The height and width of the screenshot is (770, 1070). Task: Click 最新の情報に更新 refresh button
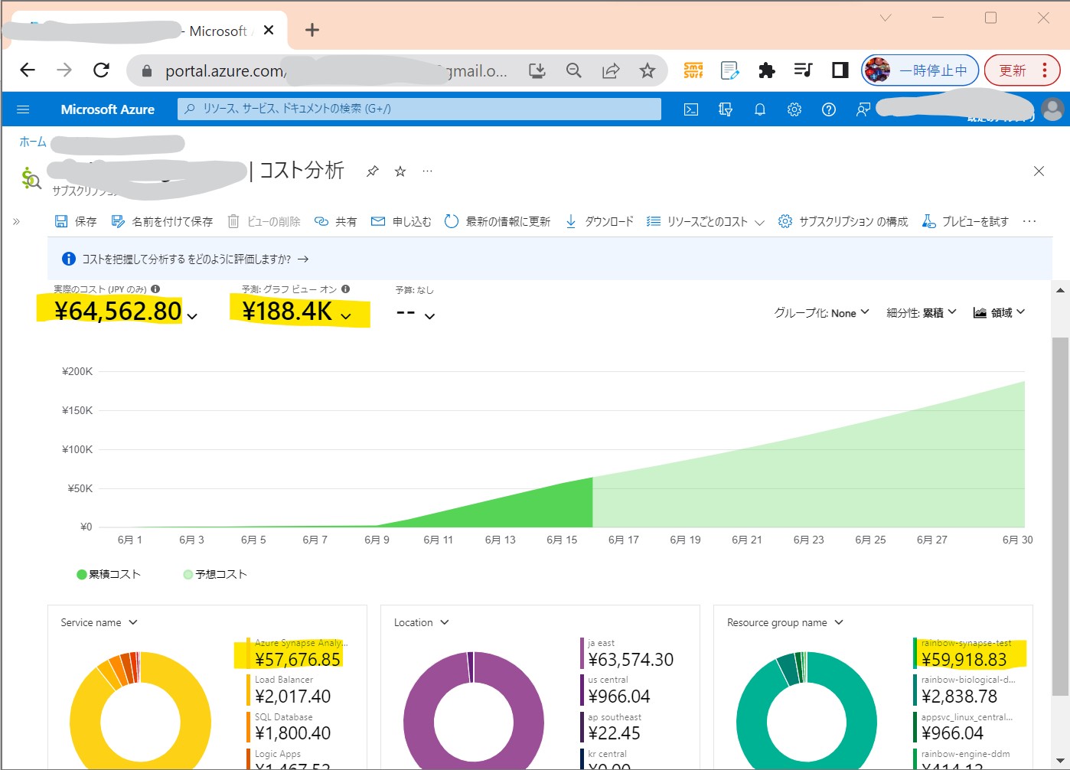(x=497, y=221)
